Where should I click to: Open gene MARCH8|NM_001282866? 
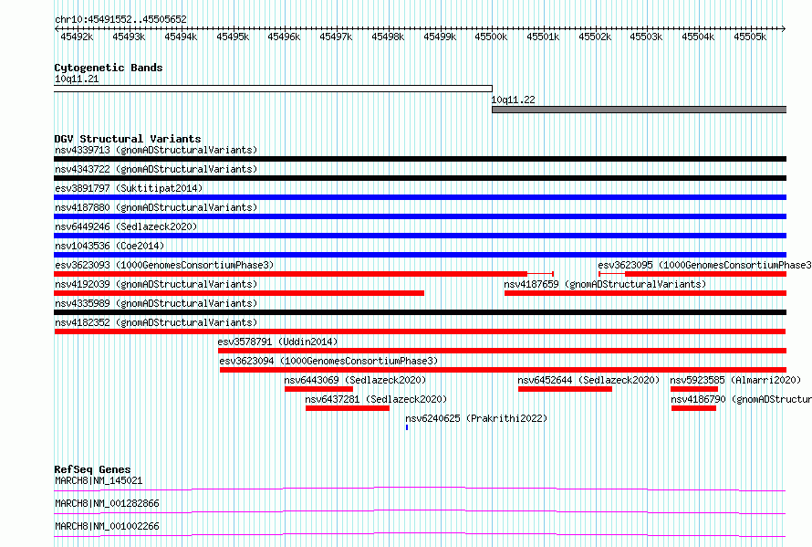click(107, 503)
